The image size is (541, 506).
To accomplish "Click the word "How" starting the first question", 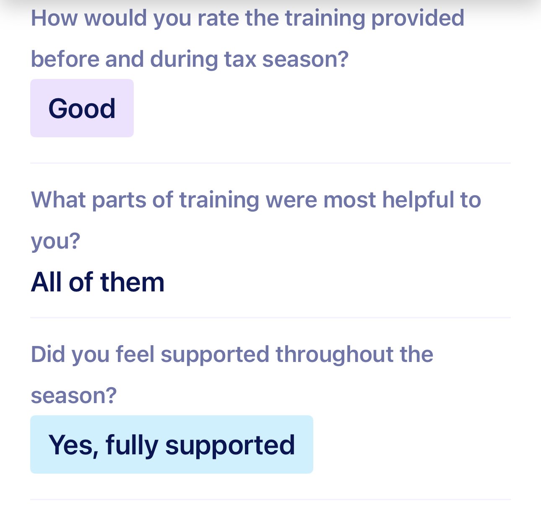I will [55, 18].
